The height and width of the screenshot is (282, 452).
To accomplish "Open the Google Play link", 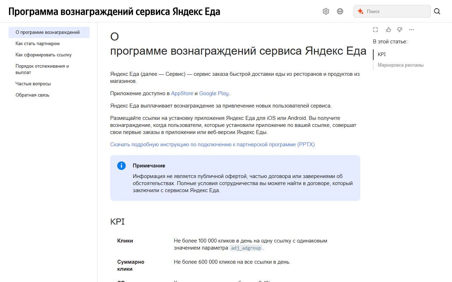I will (214, 93).
